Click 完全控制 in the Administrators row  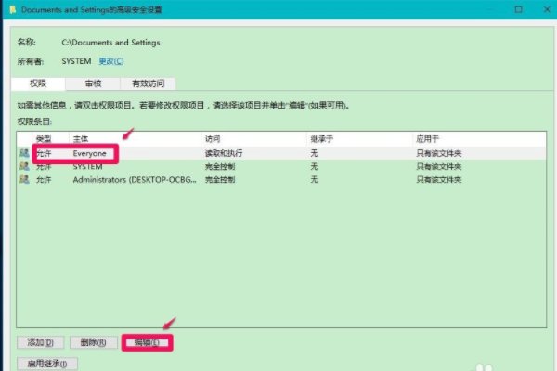(220, 179)
